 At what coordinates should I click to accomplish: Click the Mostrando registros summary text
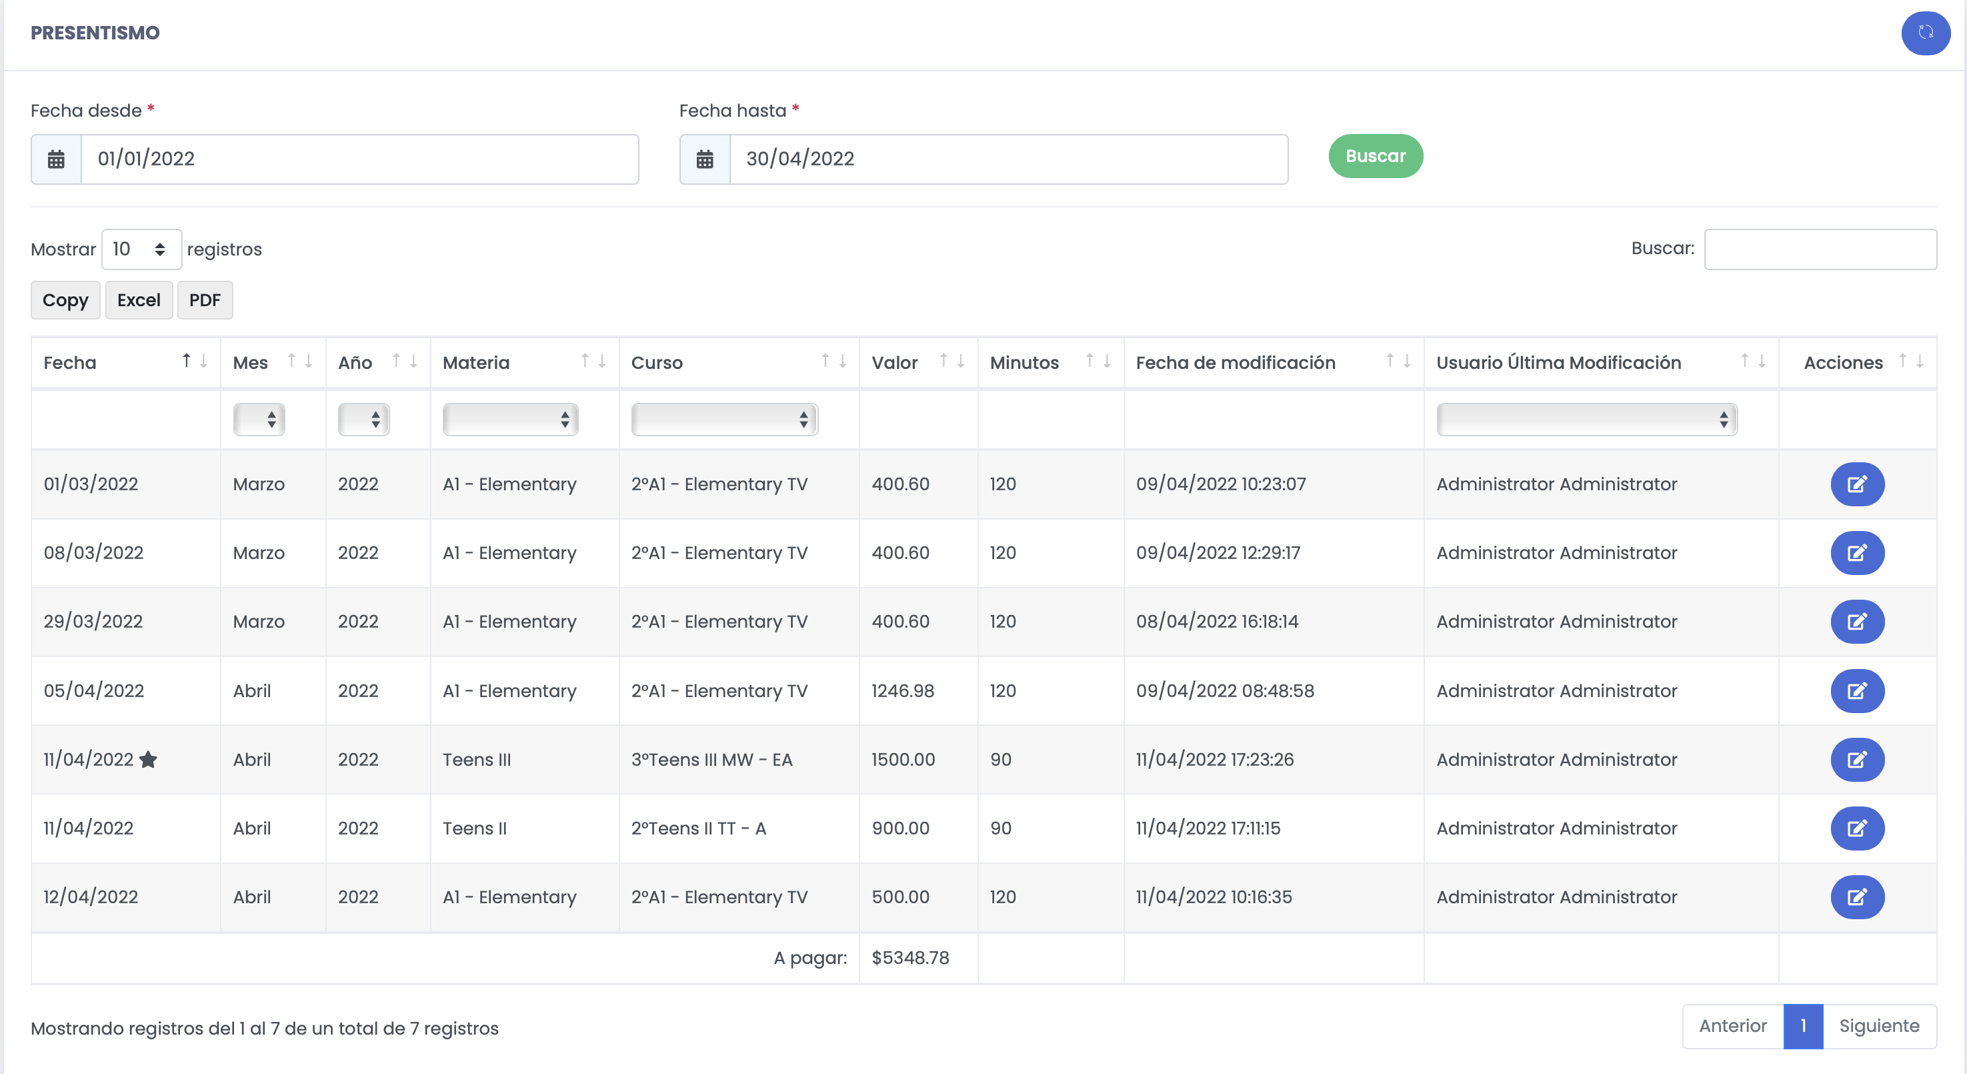[264, 1029]
